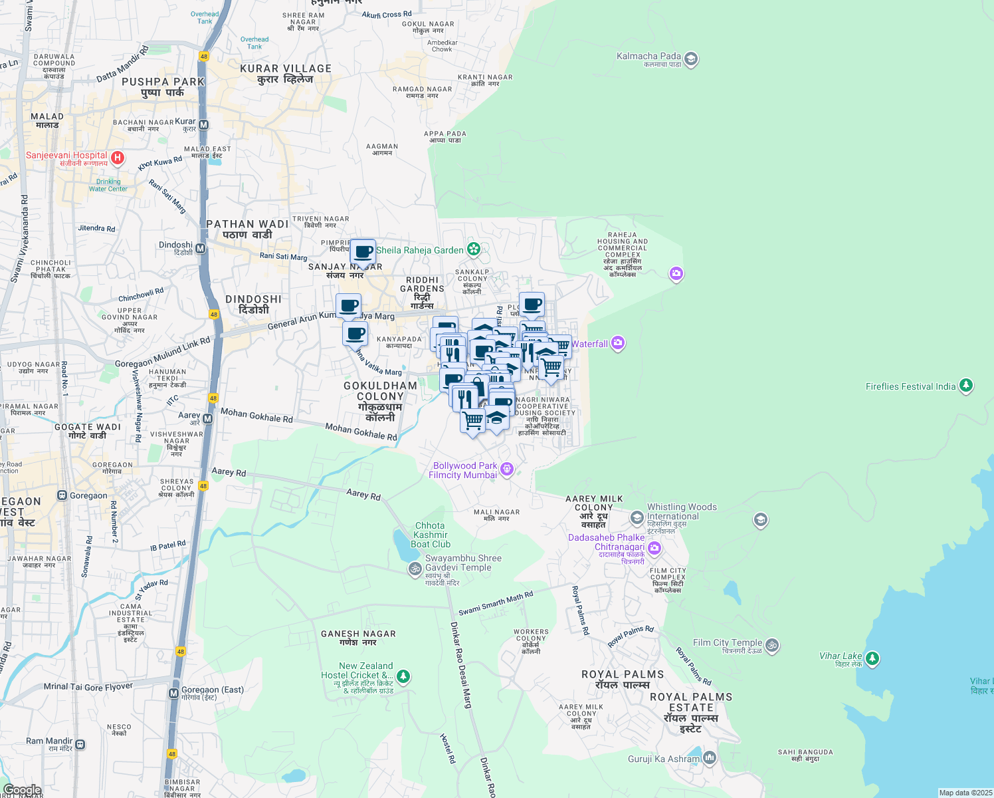Click the Vihar Lake green marker icon

[x=872, y=658]
